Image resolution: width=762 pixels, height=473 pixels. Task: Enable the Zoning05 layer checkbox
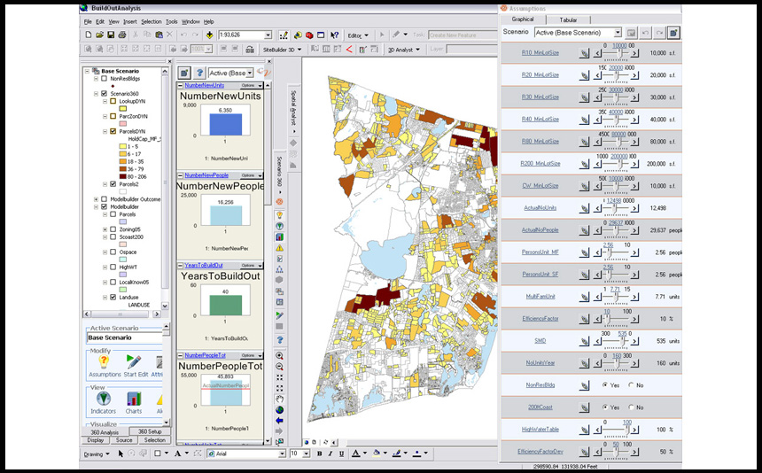pos(113,229)
